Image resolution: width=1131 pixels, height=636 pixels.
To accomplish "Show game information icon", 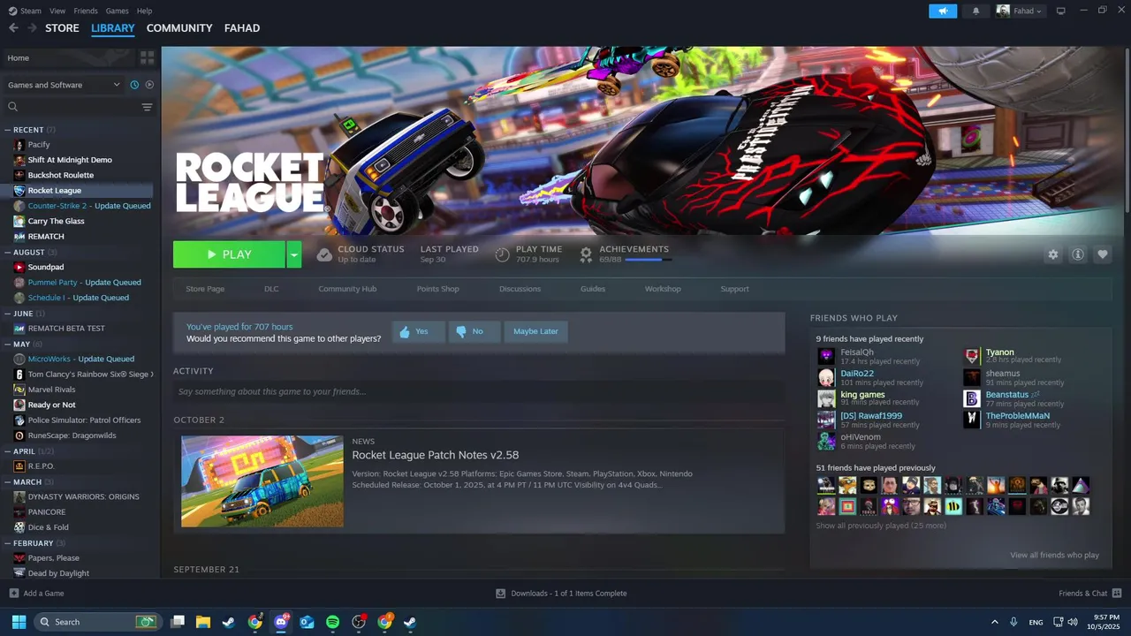I will point(1078,254).
